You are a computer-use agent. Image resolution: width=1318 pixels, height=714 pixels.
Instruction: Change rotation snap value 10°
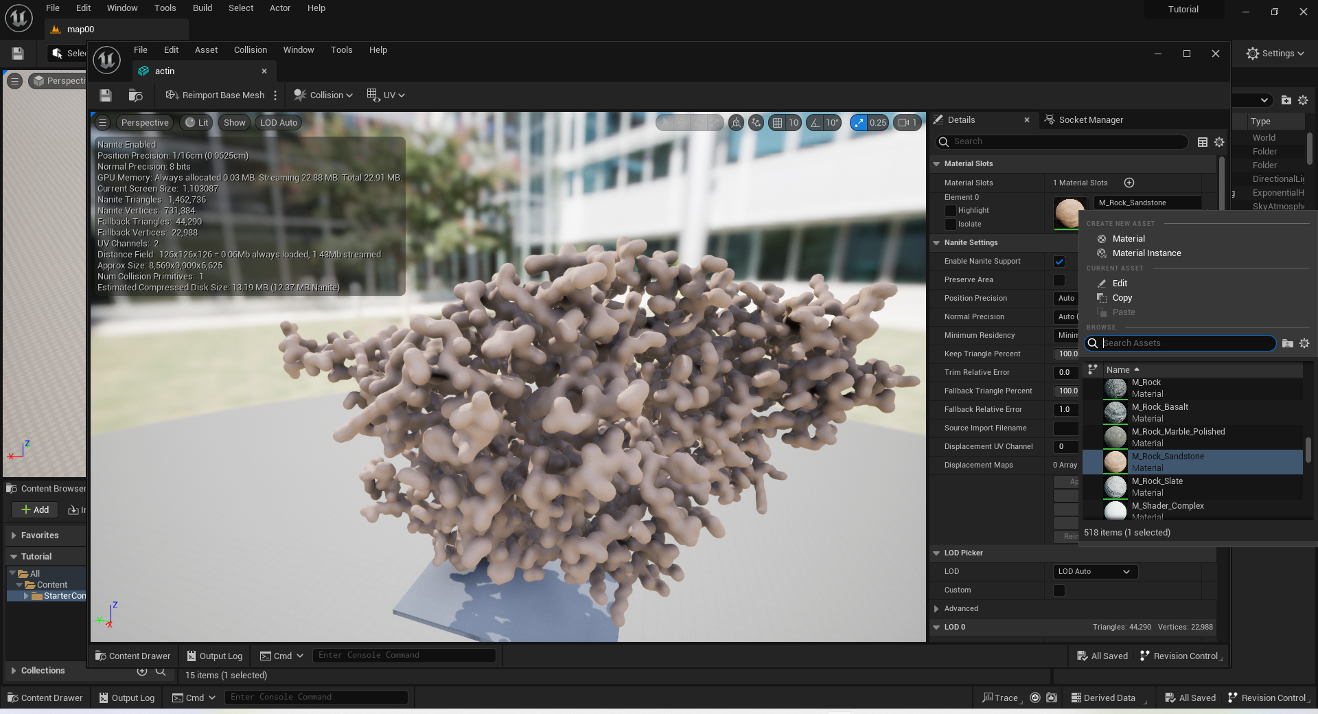click(833, 123)
